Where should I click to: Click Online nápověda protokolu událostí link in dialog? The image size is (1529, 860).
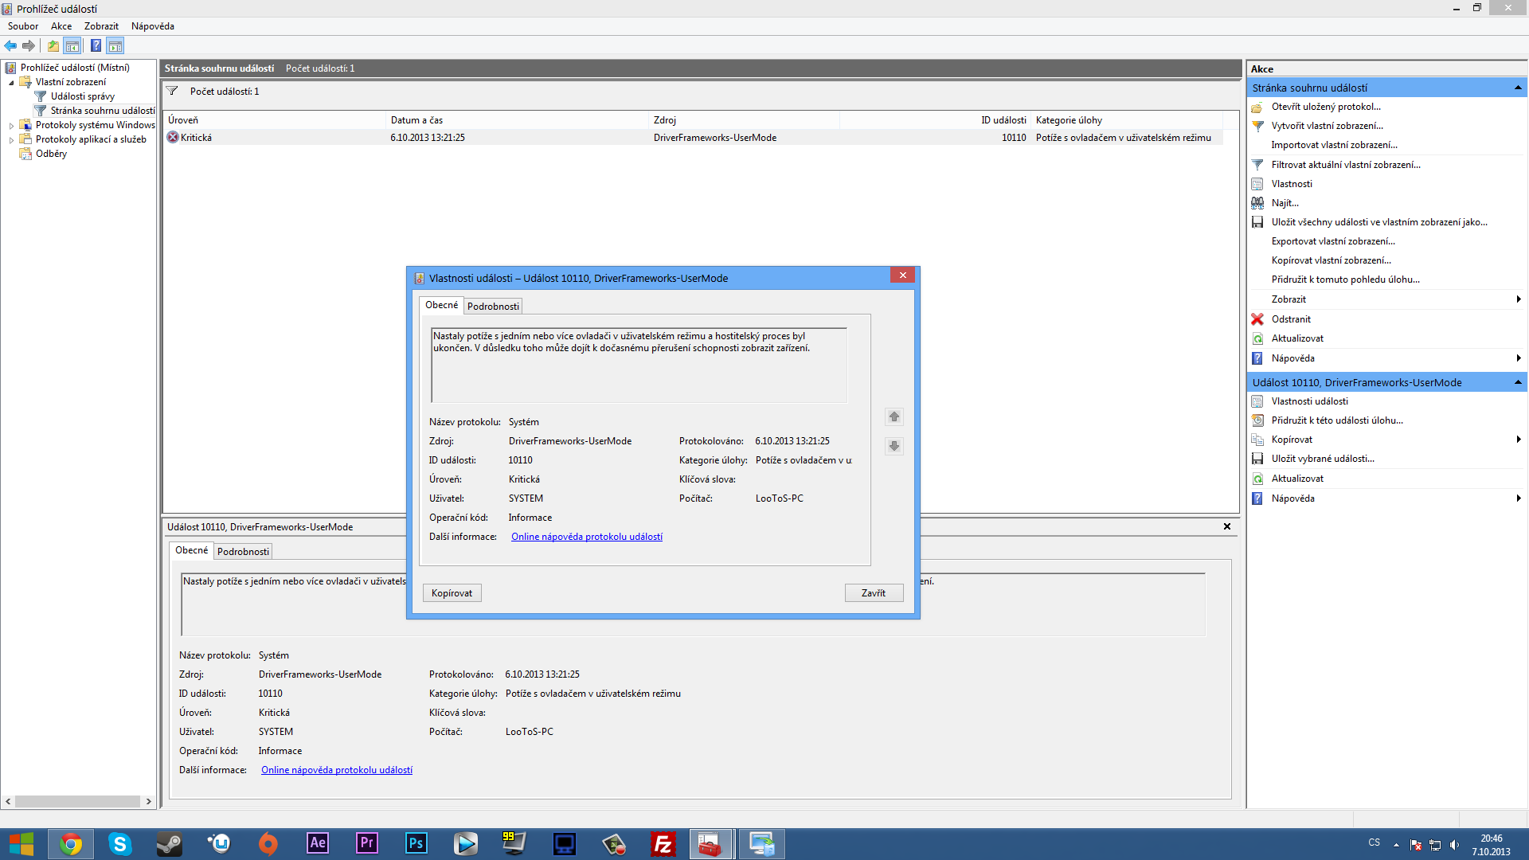point(586,537)
